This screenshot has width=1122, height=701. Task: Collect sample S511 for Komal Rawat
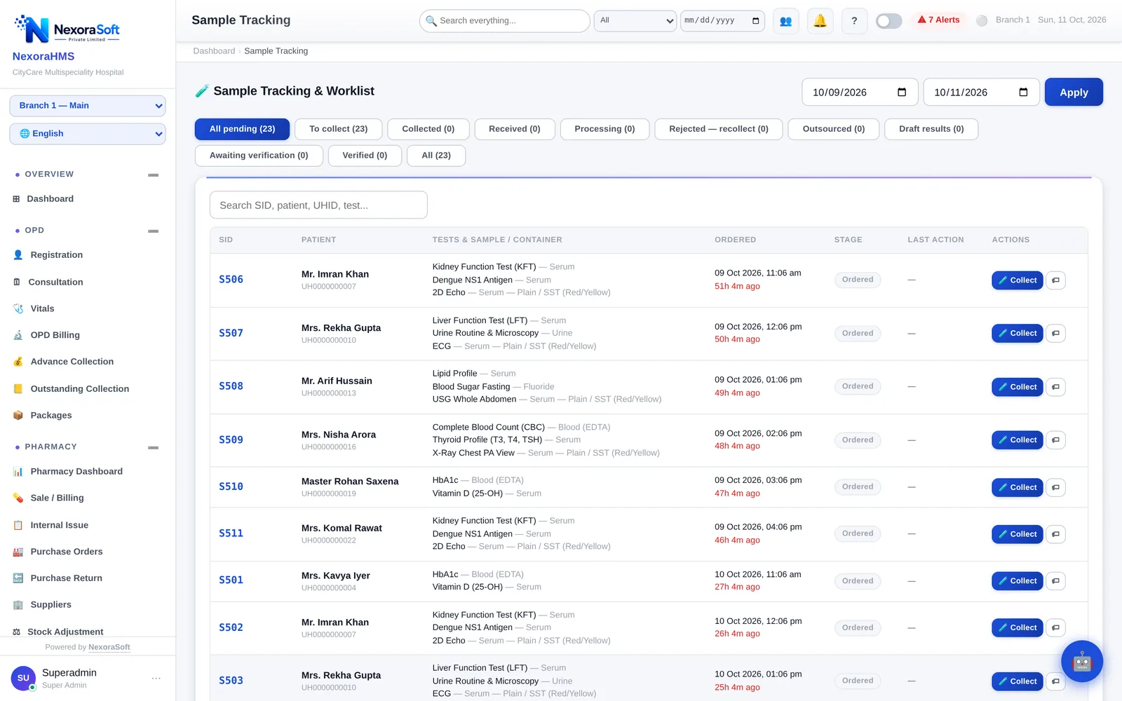[1017, 534]
